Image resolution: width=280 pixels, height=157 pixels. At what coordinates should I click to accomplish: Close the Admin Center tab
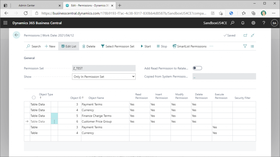coord(60,5)
